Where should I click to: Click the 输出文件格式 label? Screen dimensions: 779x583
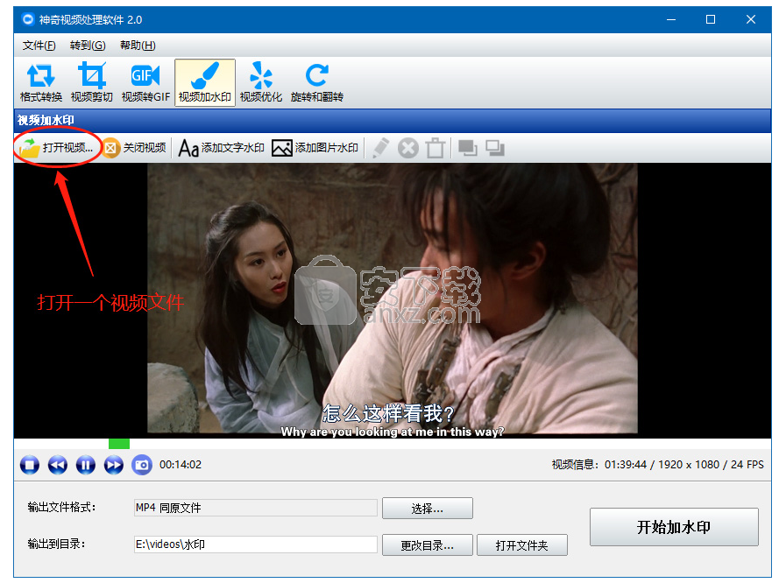[61, 508]
